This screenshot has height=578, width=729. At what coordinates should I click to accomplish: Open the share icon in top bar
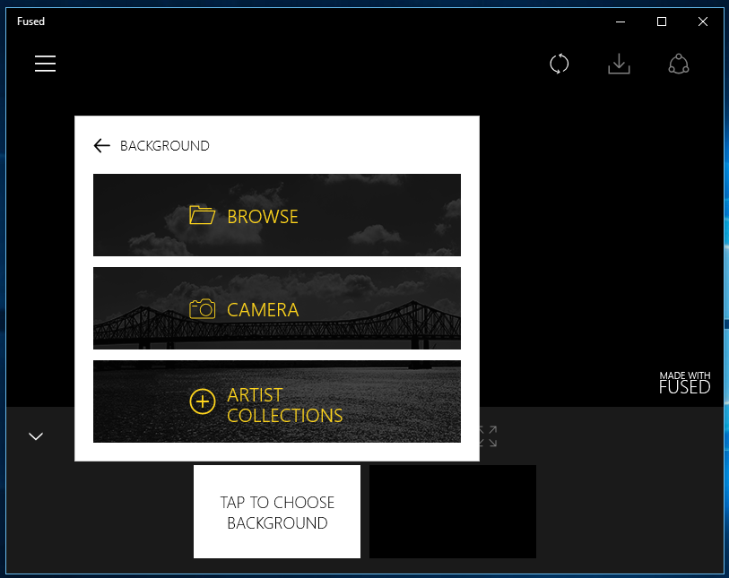pos(679,65)
